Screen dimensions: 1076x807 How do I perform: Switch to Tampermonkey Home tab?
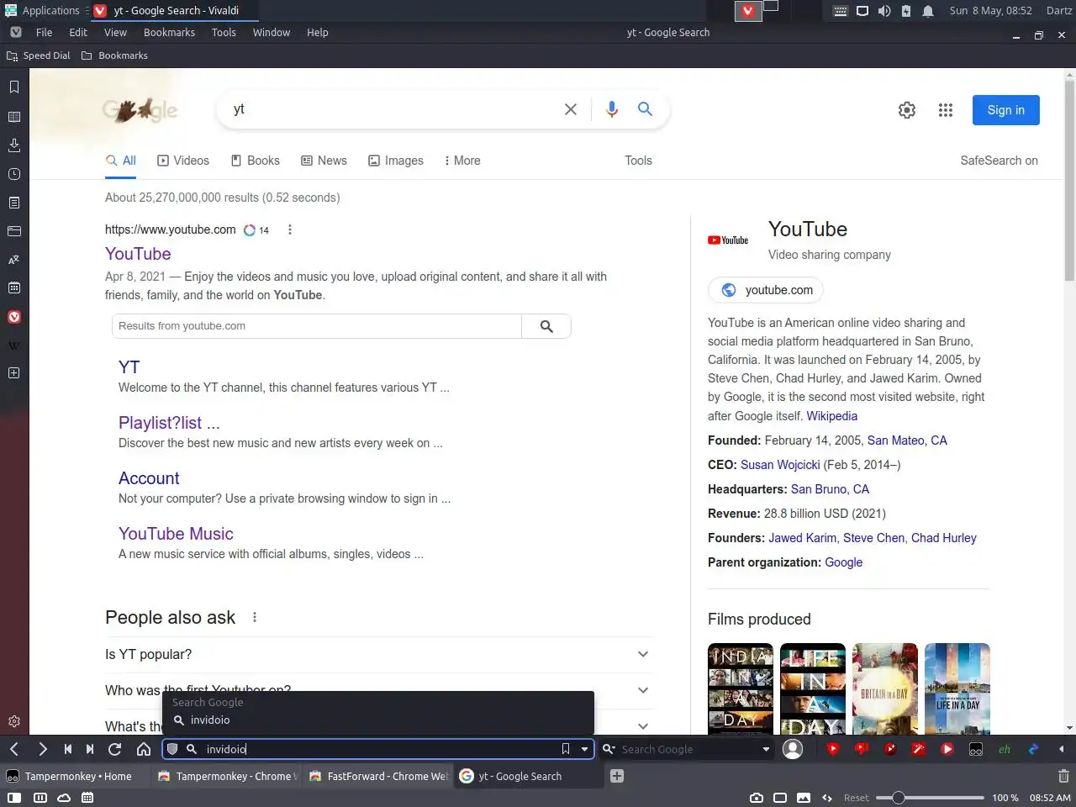[x=76, y=776]
